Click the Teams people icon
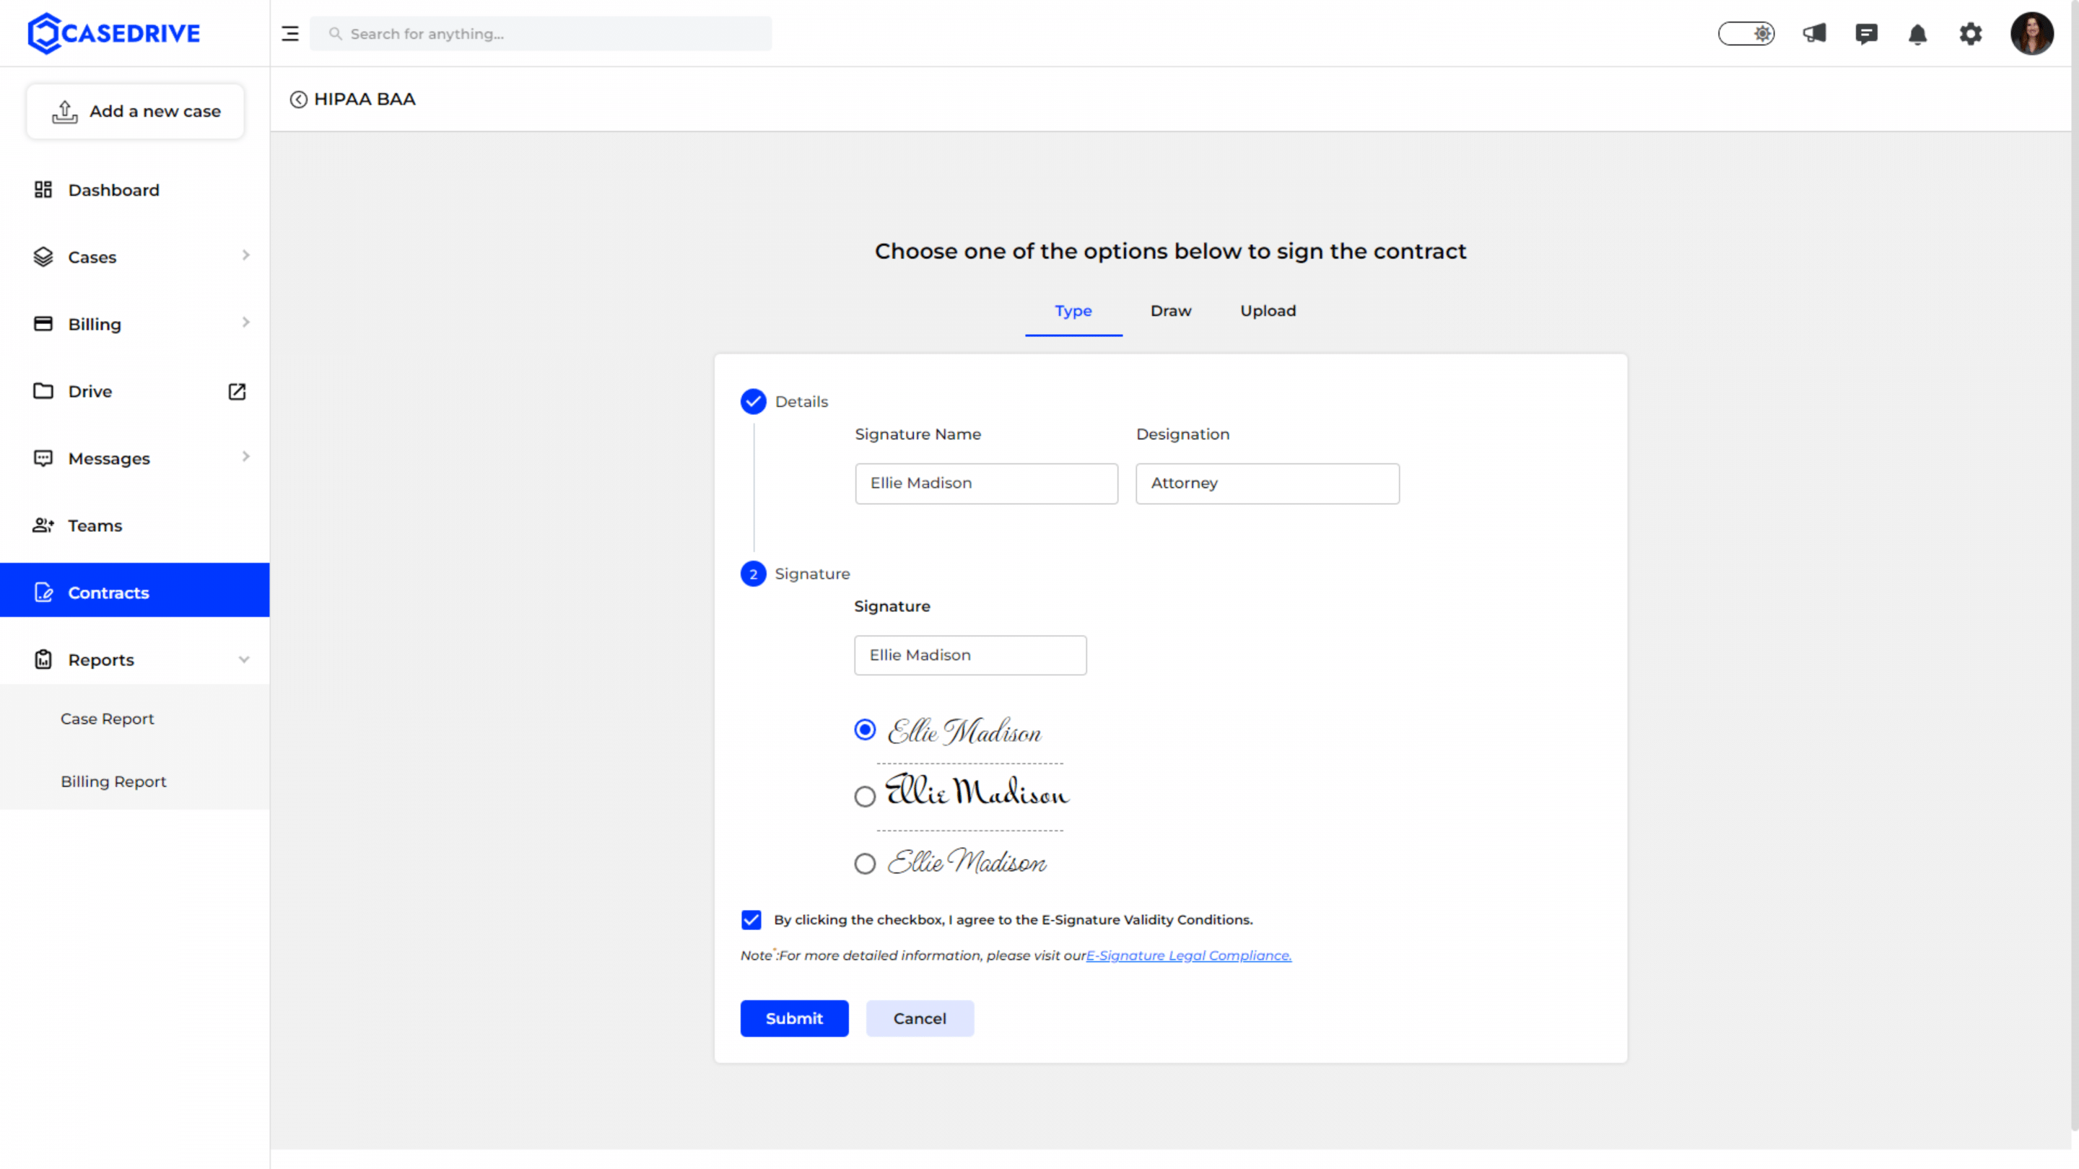 pos(43,525)
